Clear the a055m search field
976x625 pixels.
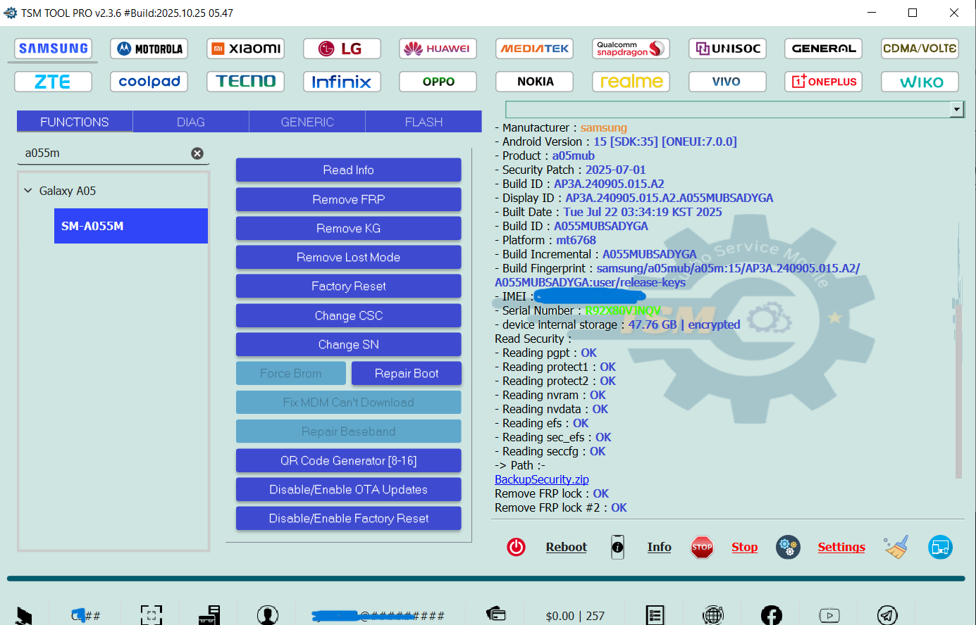pyautogui.click(x=197, y=153)
